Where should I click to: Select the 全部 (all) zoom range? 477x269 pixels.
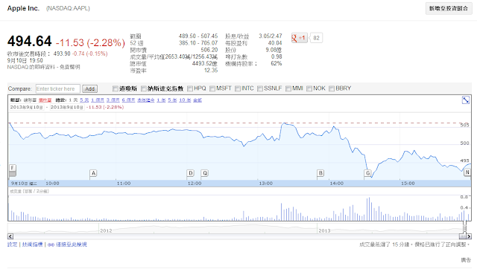tap(198, 100)
